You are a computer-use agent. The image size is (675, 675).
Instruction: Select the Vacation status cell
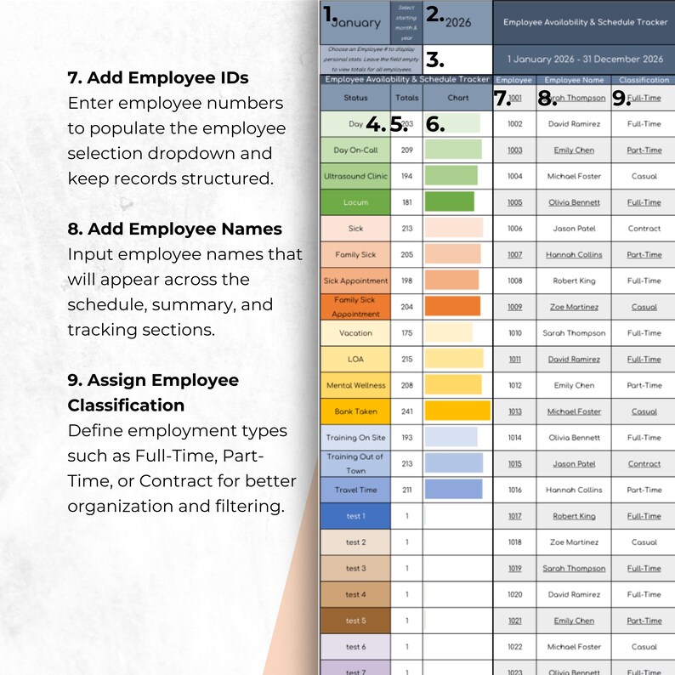[355, 333]
